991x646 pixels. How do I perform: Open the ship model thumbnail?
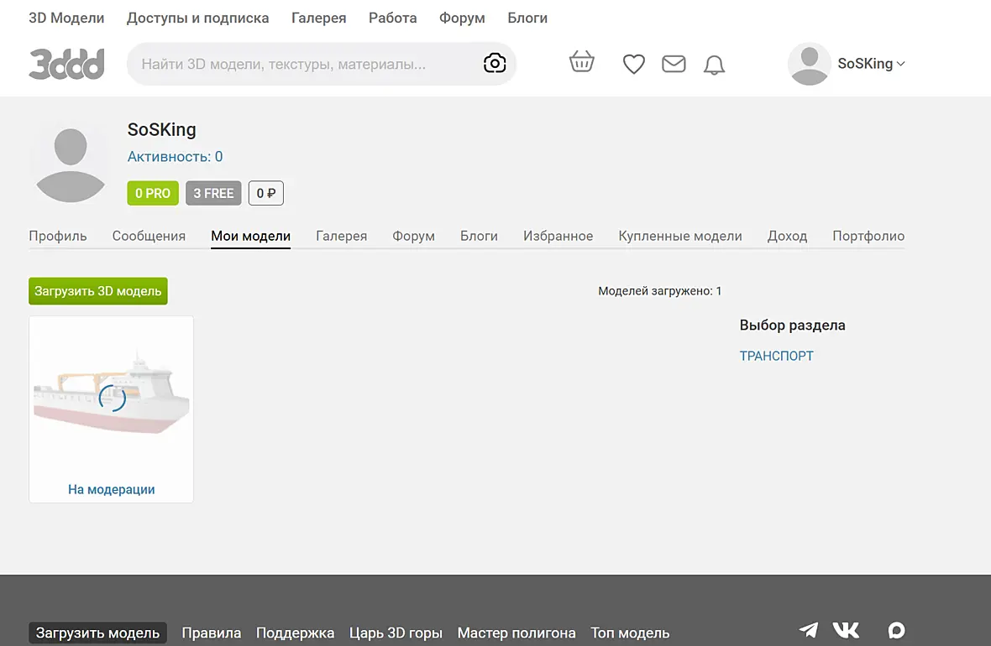[111, 397]
